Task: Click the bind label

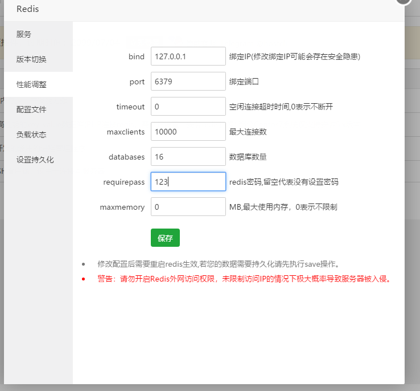Action: [x=137, y=56]
